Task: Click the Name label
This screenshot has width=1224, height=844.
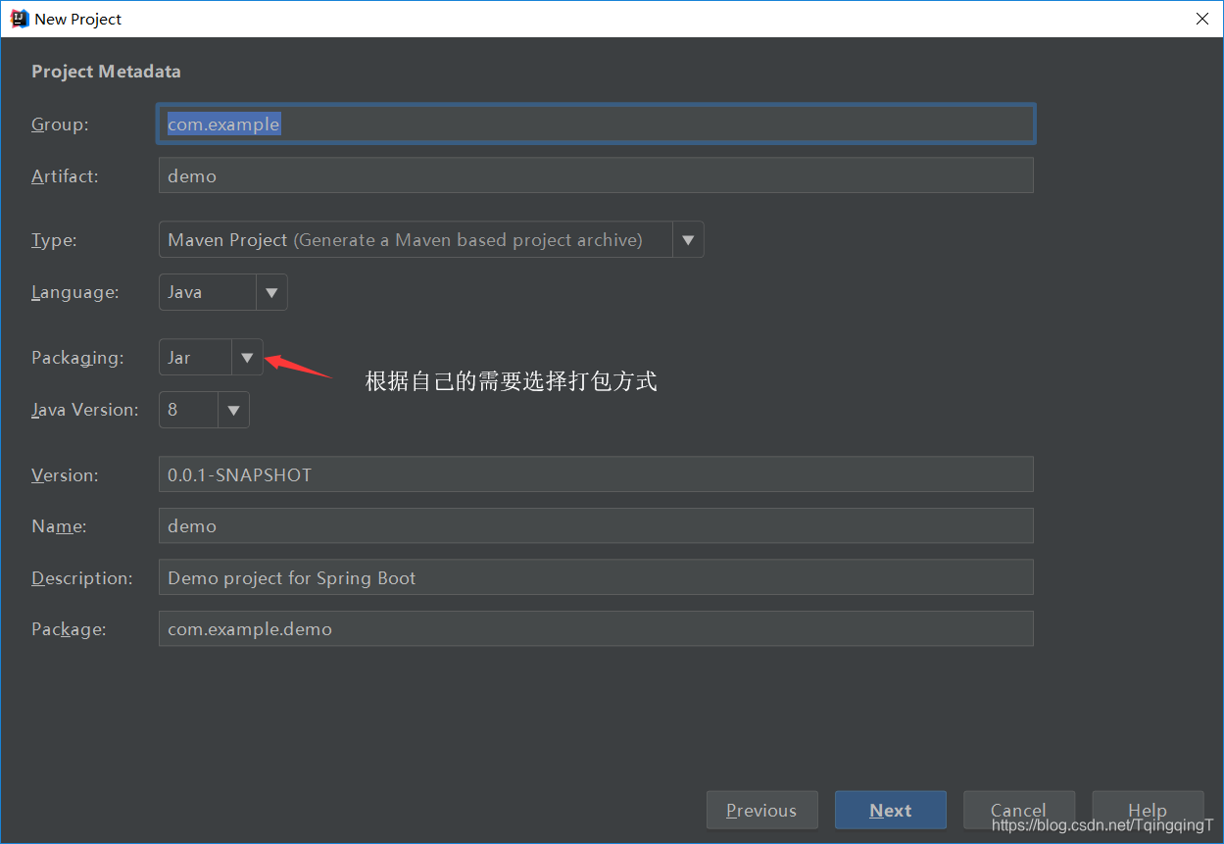Action: click(59, 526)
